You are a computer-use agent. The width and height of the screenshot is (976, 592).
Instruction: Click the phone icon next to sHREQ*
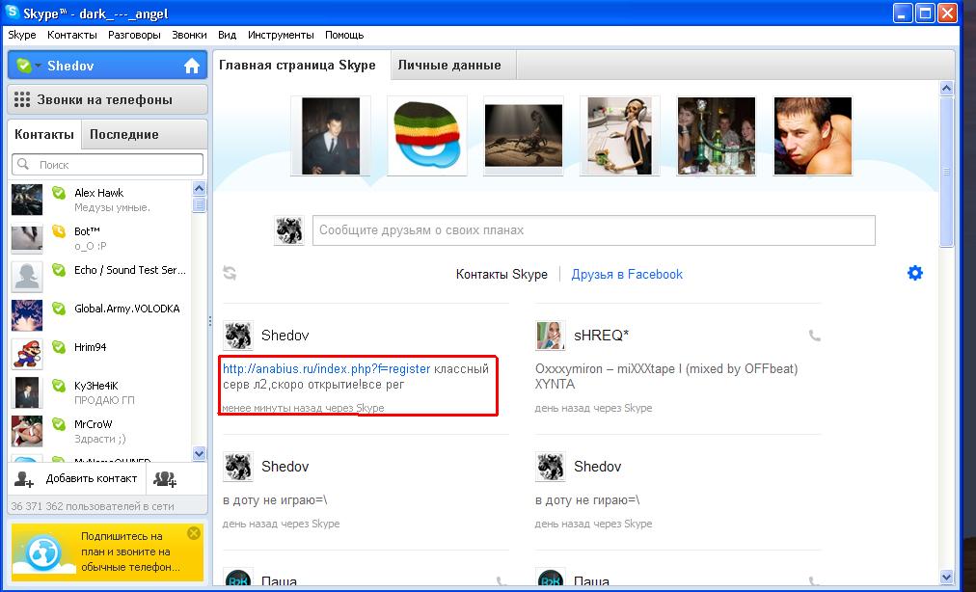coord(814,336)
